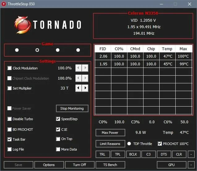Click the ThrottleStop title bar icon
197x171 pixels.
(4, 4)
